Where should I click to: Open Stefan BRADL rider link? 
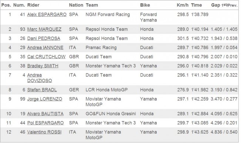pyautogui.click(x=42, y=90)
